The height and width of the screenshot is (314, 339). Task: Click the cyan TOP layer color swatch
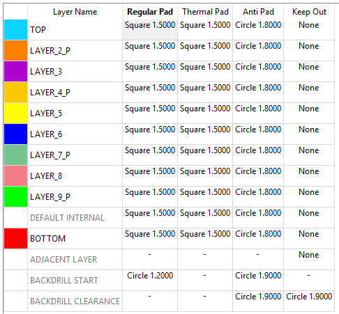[x=15, y=29]
